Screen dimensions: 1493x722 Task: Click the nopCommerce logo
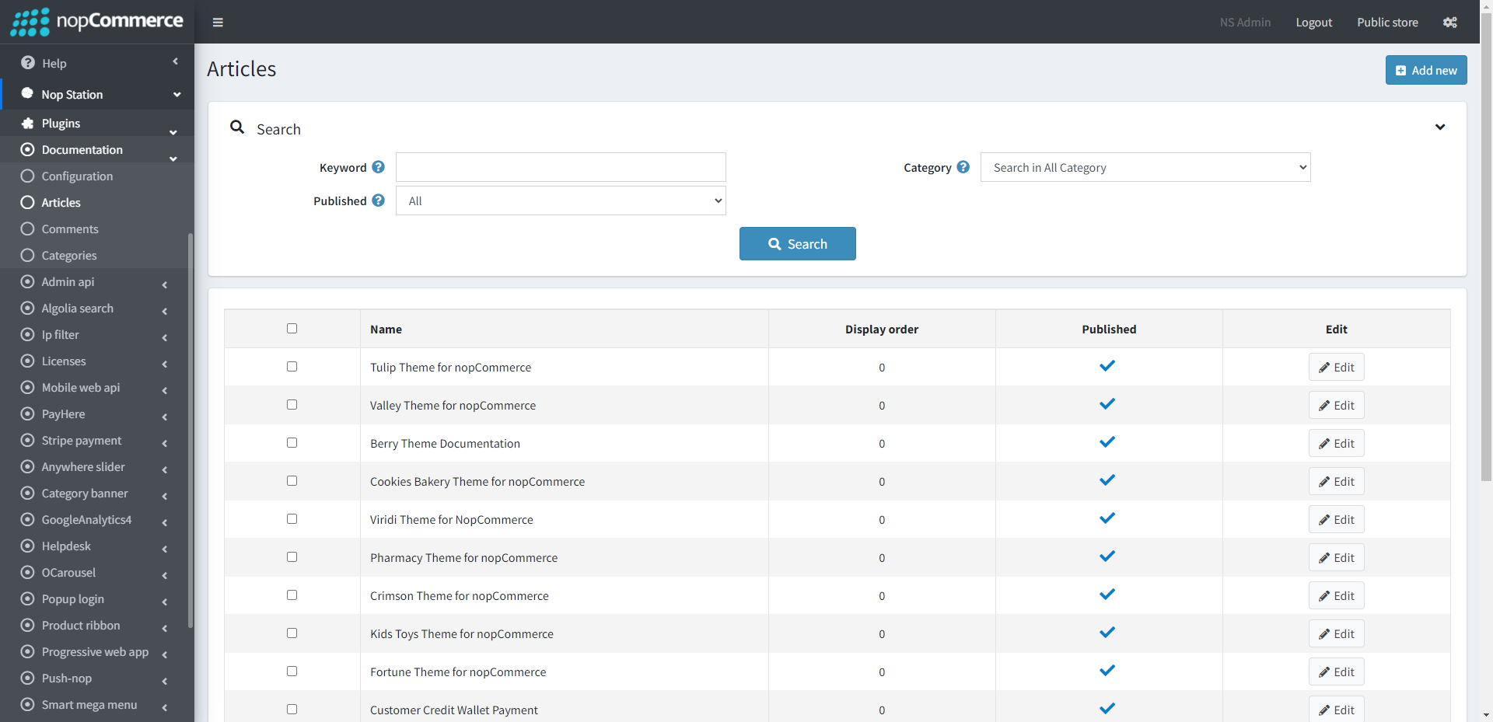click(96, 22)
